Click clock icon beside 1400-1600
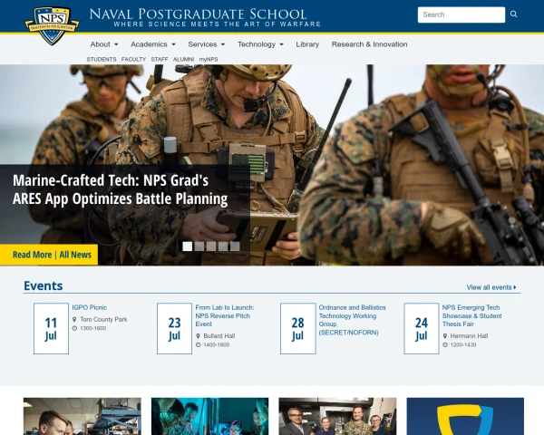Screen dimensions: 544x435 (198, 344)
